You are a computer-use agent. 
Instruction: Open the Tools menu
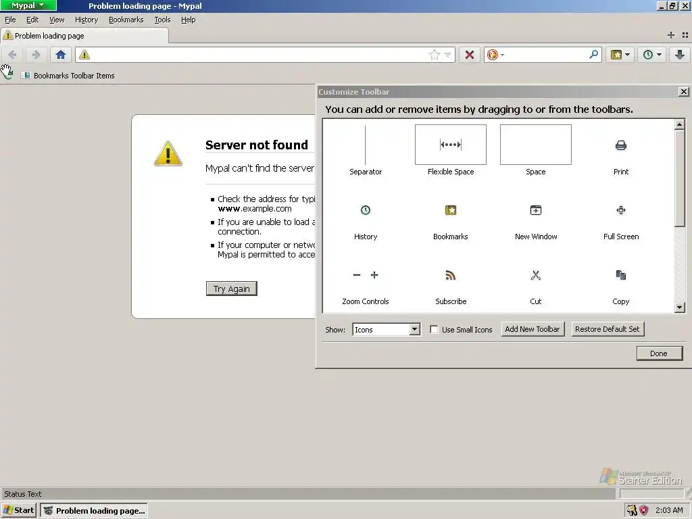point(162,20)
